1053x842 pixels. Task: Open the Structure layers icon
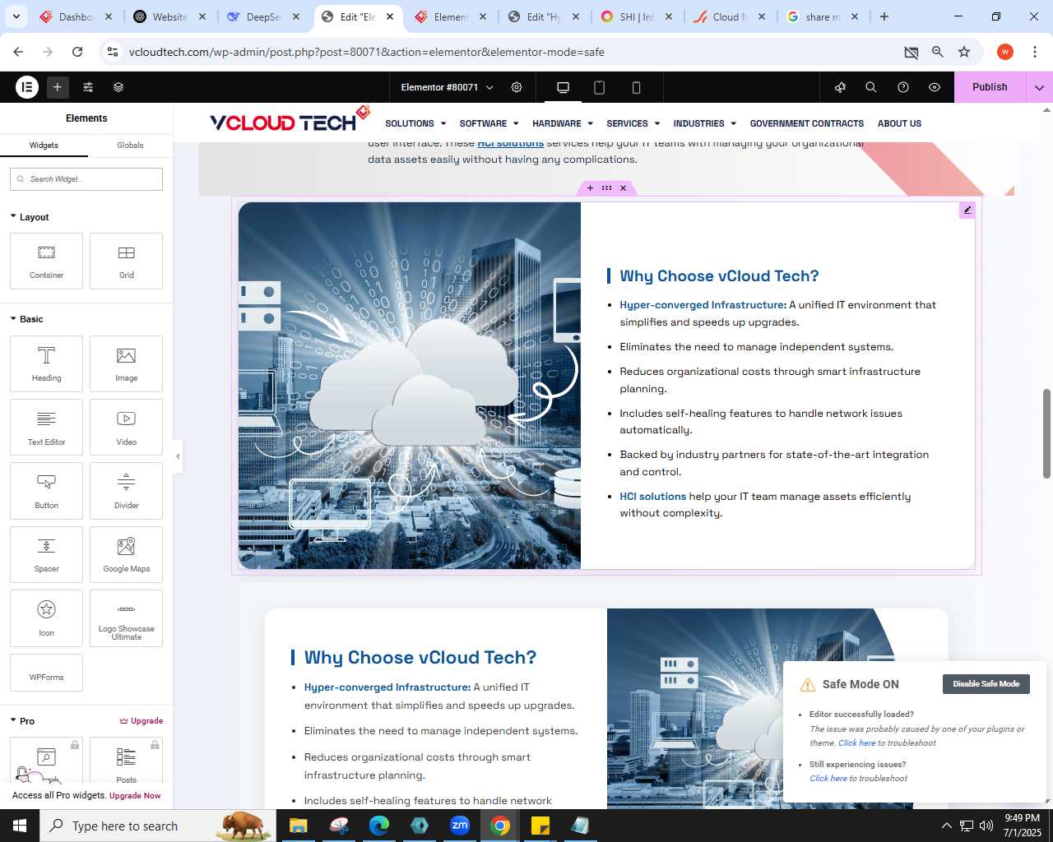click(118, 87)
